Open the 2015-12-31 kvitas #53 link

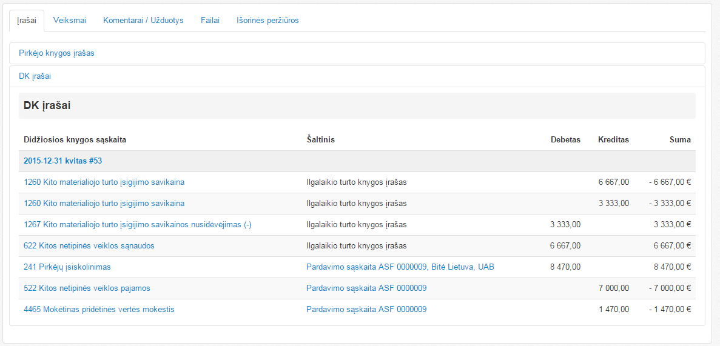click(62, 161)
